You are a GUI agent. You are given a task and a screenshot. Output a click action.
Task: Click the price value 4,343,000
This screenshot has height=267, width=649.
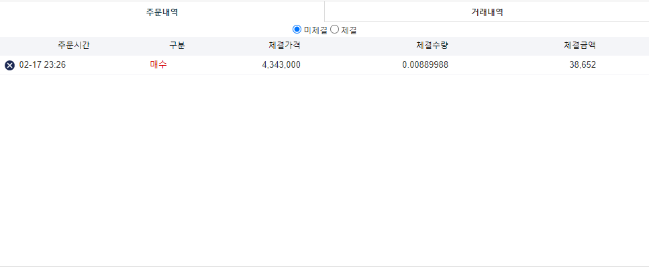[281, 65]
